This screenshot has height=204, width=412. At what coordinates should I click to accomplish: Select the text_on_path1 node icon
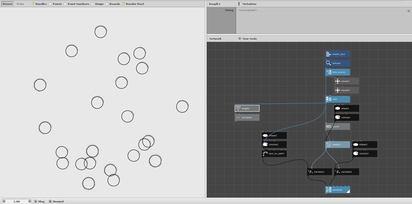tap(265, 154)
